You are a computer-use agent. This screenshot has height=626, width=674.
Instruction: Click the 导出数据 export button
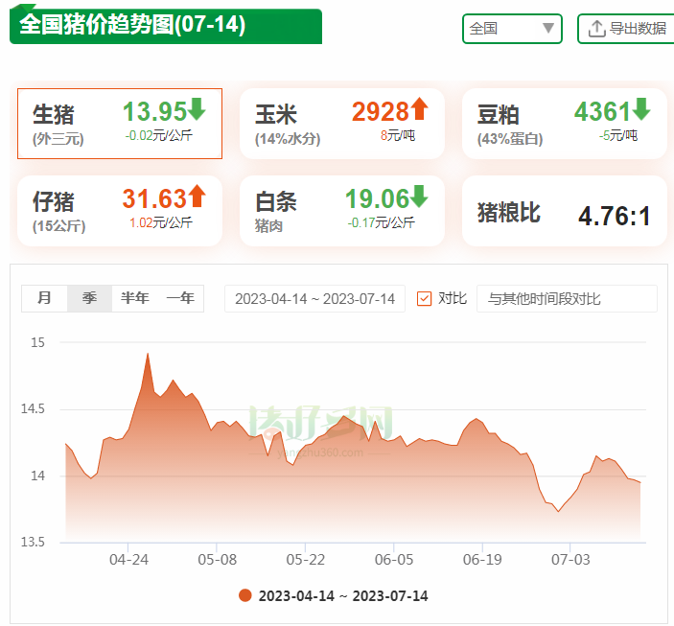626,29
